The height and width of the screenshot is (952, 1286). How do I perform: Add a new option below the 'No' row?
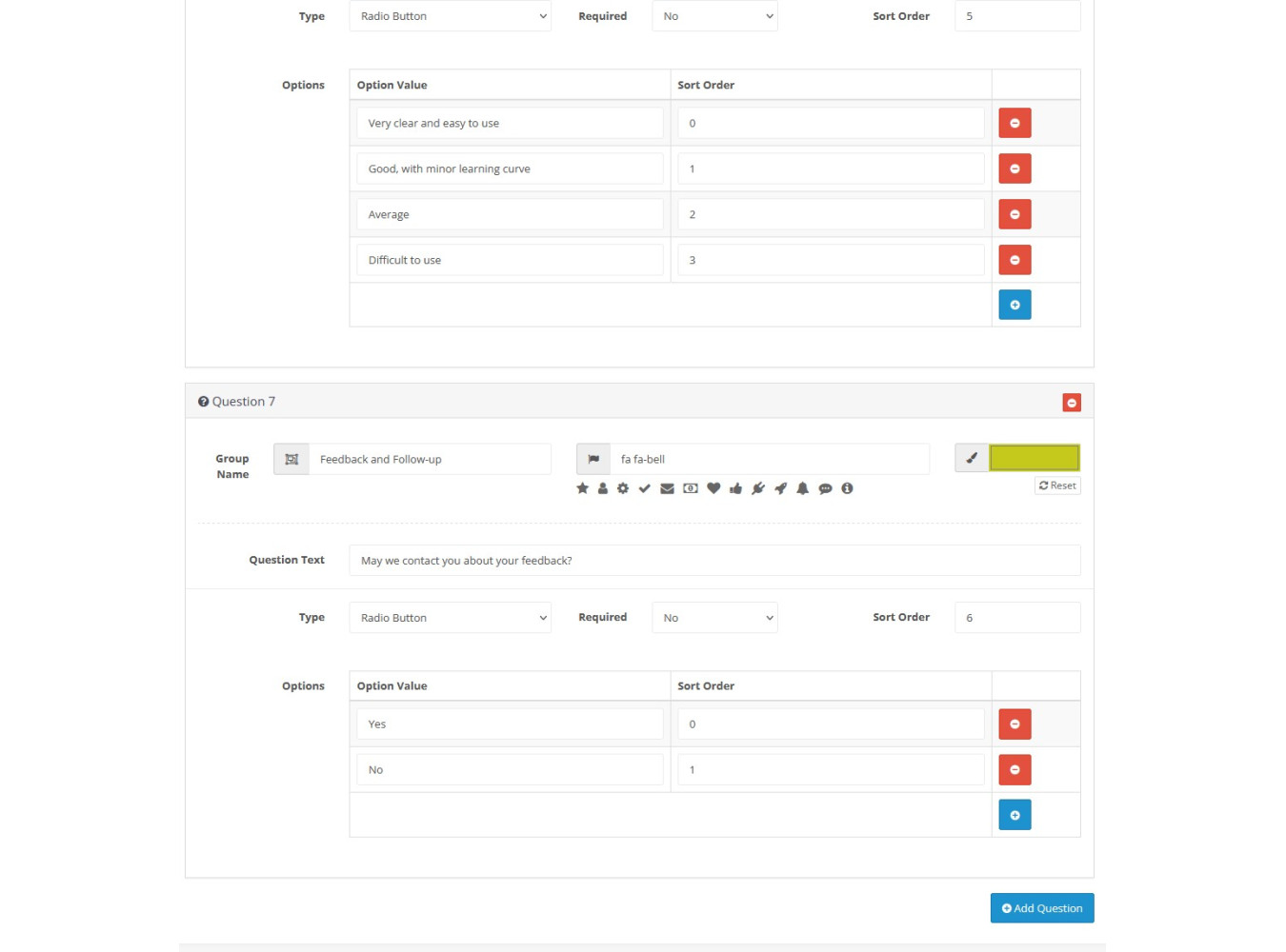tap(1015, 815)
